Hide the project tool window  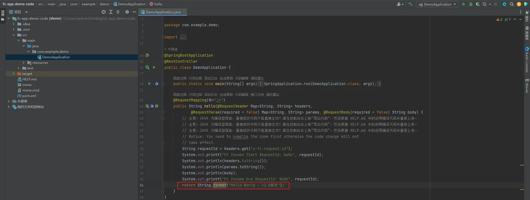click(134, 12)
